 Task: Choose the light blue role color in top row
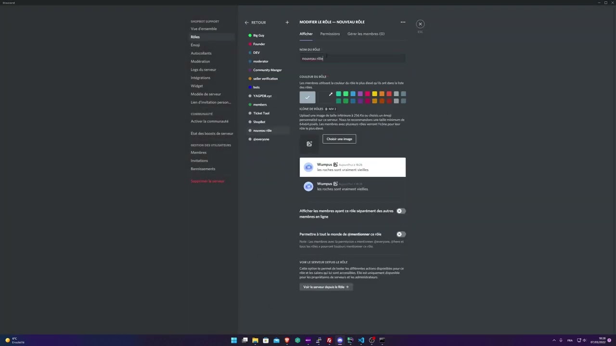[353, 94]
